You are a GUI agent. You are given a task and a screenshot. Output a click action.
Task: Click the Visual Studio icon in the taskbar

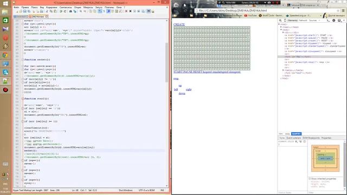click(5, 29)
